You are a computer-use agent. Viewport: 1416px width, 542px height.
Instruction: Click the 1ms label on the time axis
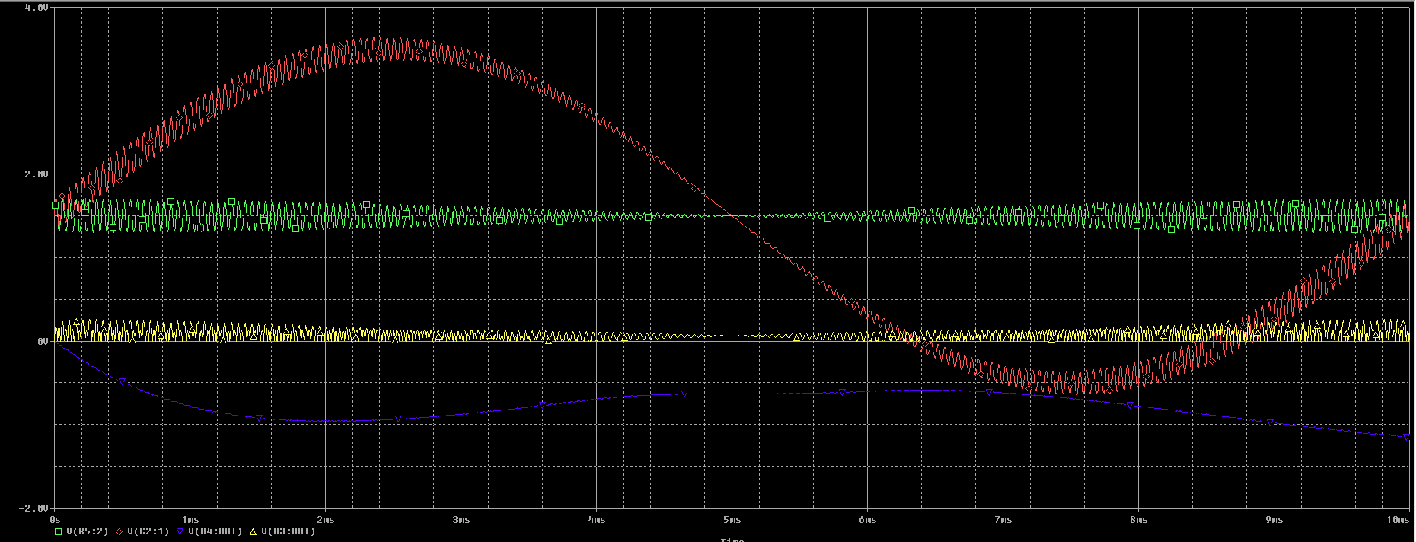pyautogui.click(x=190, y=519)
